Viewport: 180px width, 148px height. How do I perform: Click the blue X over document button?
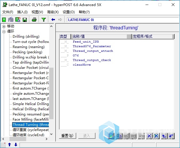tap(156, 136)
